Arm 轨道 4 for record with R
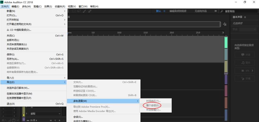The width and height of the screenshot is (259, 122). point(60,120)
